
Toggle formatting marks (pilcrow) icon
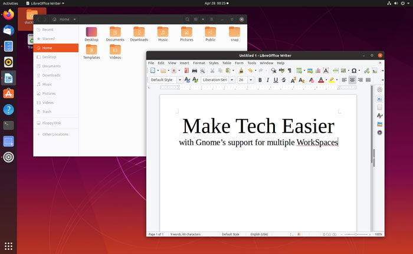coord(289,71)
